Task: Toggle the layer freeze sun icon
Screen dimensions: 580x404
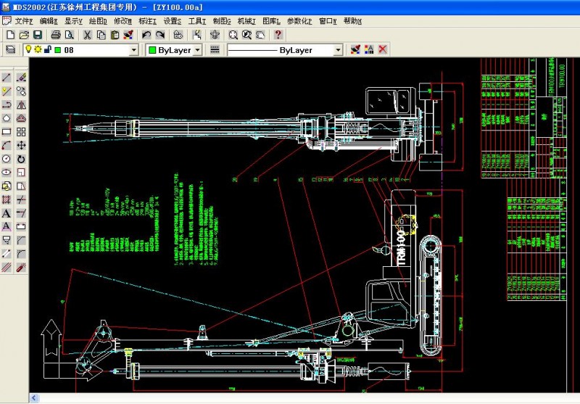Action: (38, 50)
